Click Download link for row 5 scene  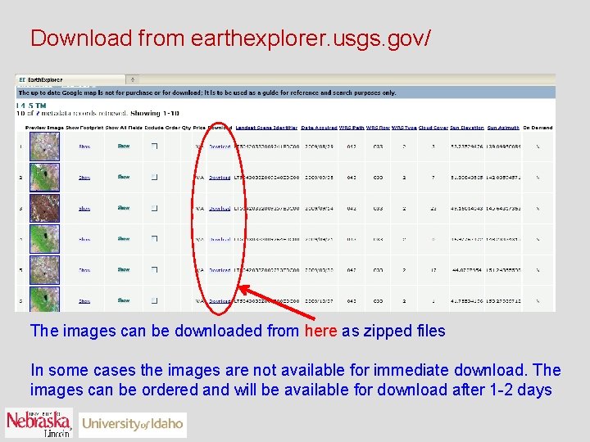coord(220,270)
